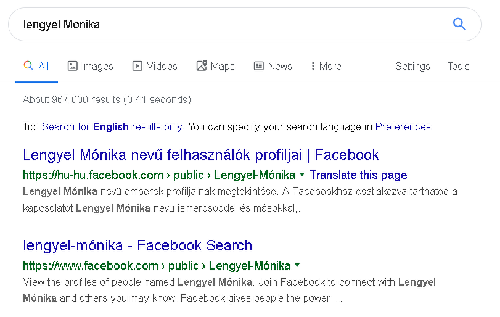Open the "lengyel-mónika - Facebook Search" result
The image size is (500, 317).
click(137, 245)
